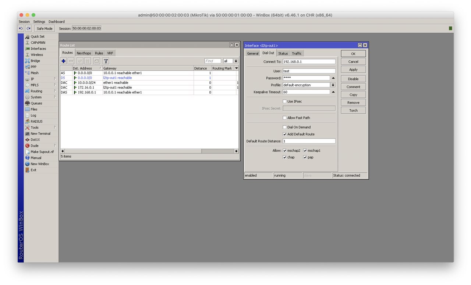
Task: Open Log in the sidebar
Action: 33,116
